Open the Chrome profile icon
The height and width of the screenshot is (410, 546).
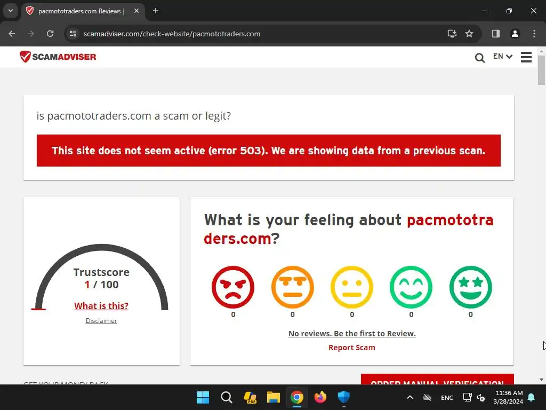tap(515, 34)
